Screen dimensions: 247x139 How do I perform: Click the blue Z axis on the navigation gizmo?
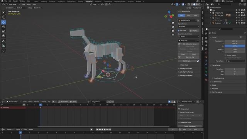pos(169,12)
